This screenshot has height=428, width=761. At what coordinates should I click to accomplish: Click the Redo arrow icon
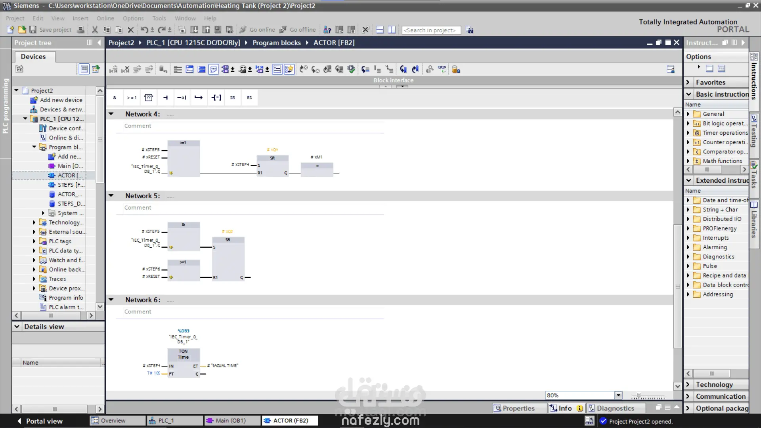[162, 30]
